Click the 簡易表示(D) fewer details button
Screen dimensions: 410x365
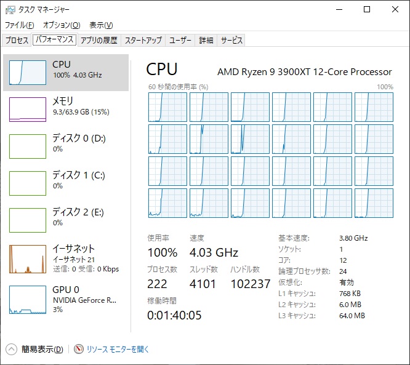point(42,349)
